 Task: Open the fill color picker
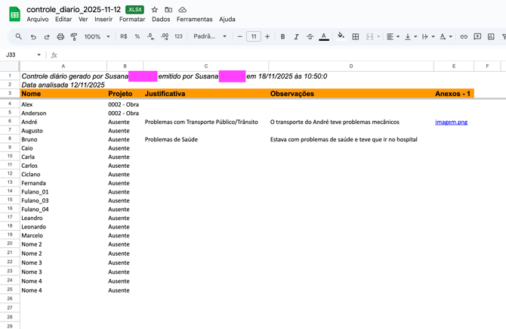[x=341, y=36]
